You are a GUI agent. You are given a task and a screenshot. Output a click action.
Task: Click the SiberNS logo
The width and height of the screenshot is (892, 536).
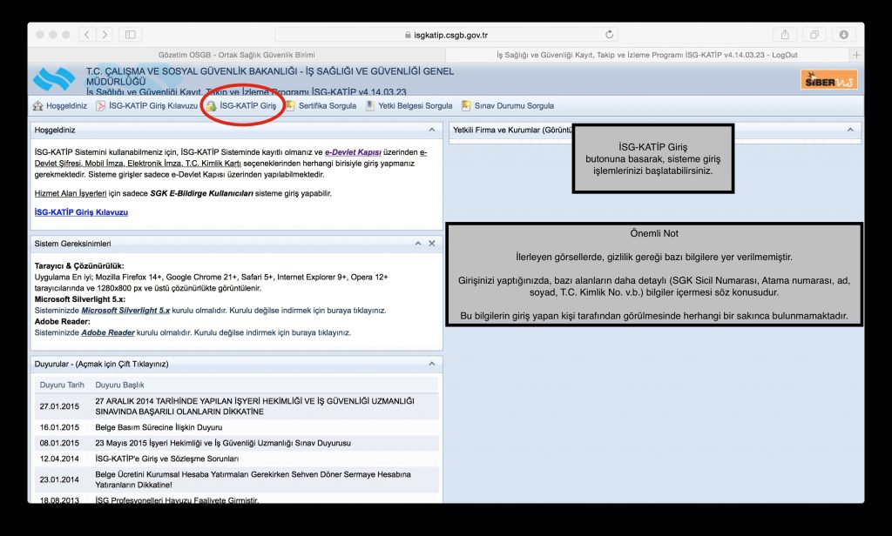(829, 80)
